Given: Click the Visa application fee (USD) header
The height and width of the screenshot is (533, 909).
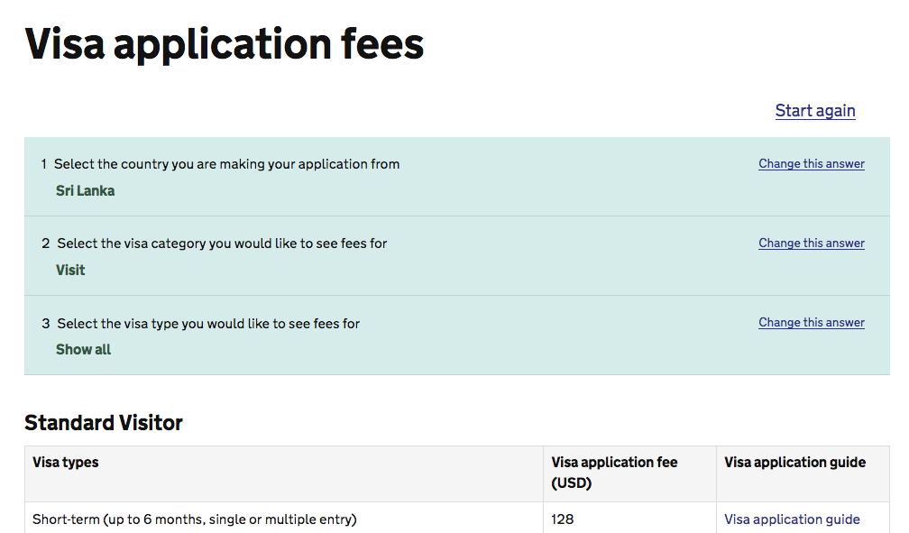Looking at the screenshot, I should pyautogui.click(x=614, y=473).
